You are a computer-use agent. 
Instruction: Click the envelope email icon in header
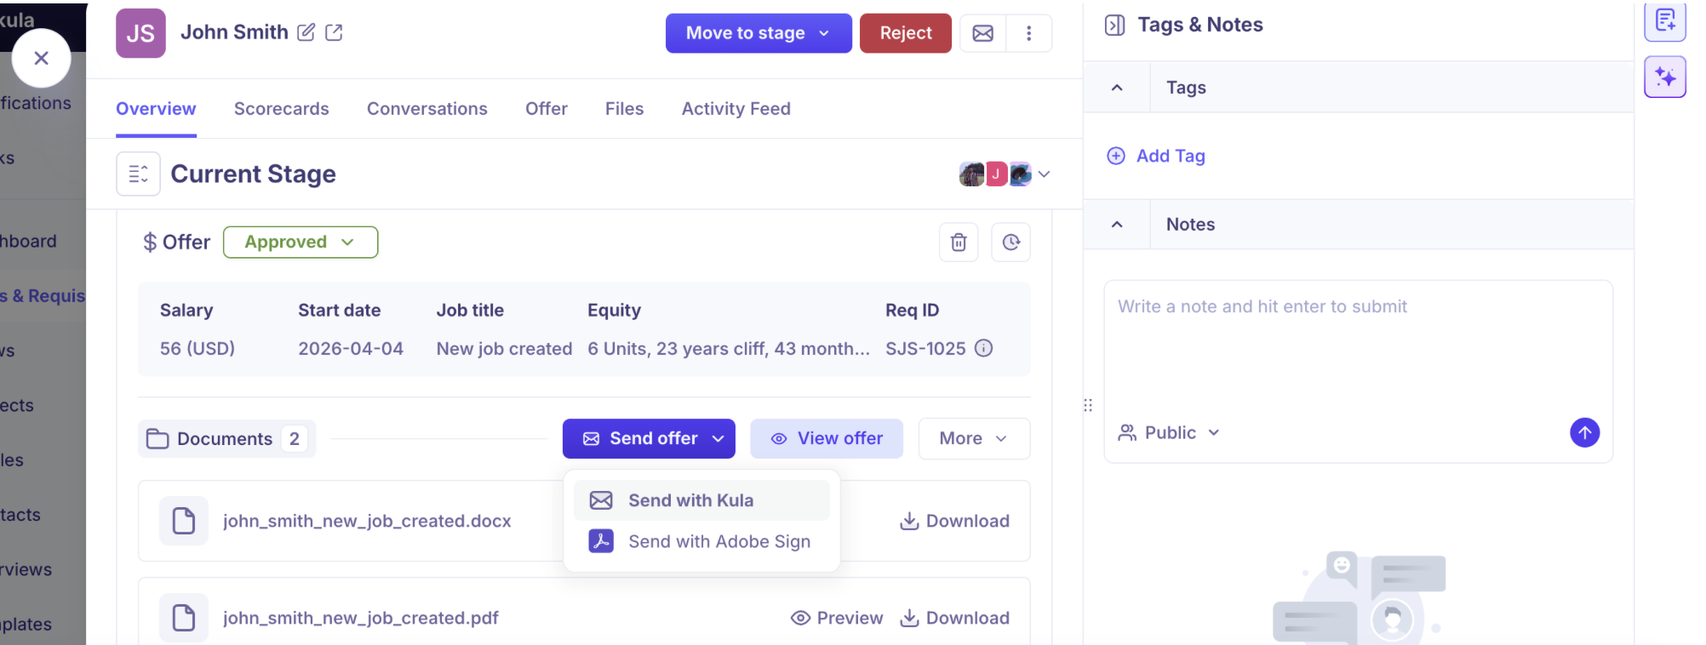(982, 33)
